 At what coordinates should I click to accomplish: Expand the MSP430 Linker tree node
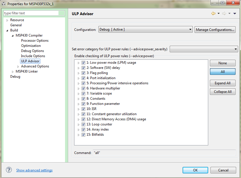pyautogui.click(x=13, y=71)
